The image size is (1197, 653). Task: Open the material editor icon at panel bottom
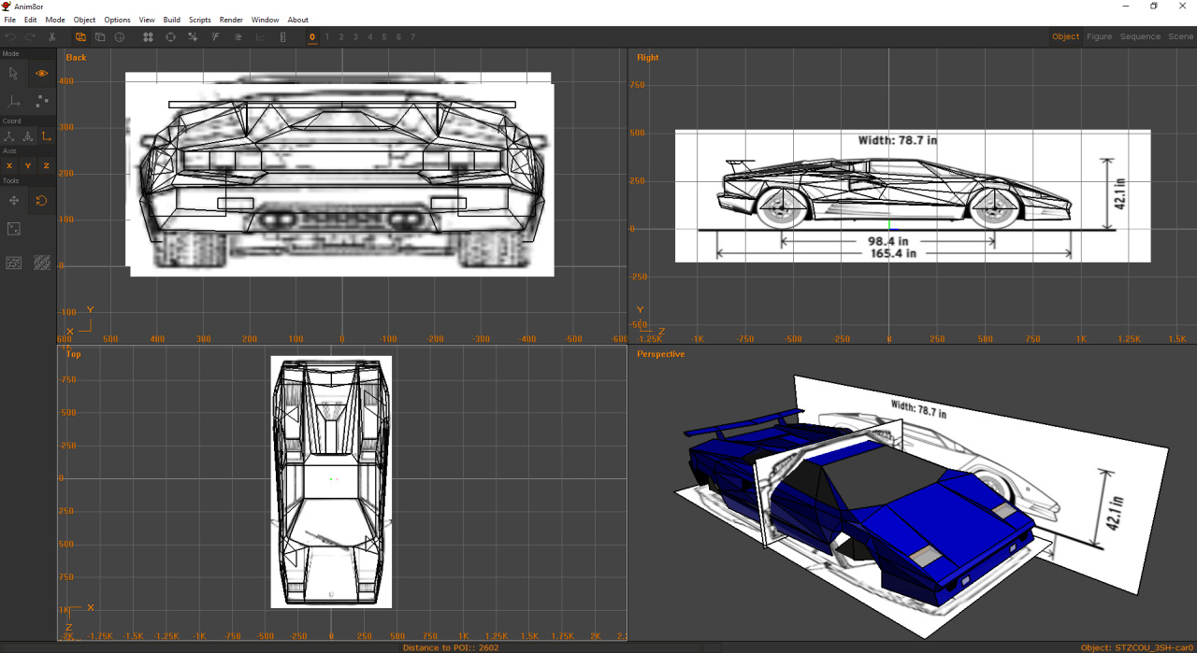pos(13,263)
